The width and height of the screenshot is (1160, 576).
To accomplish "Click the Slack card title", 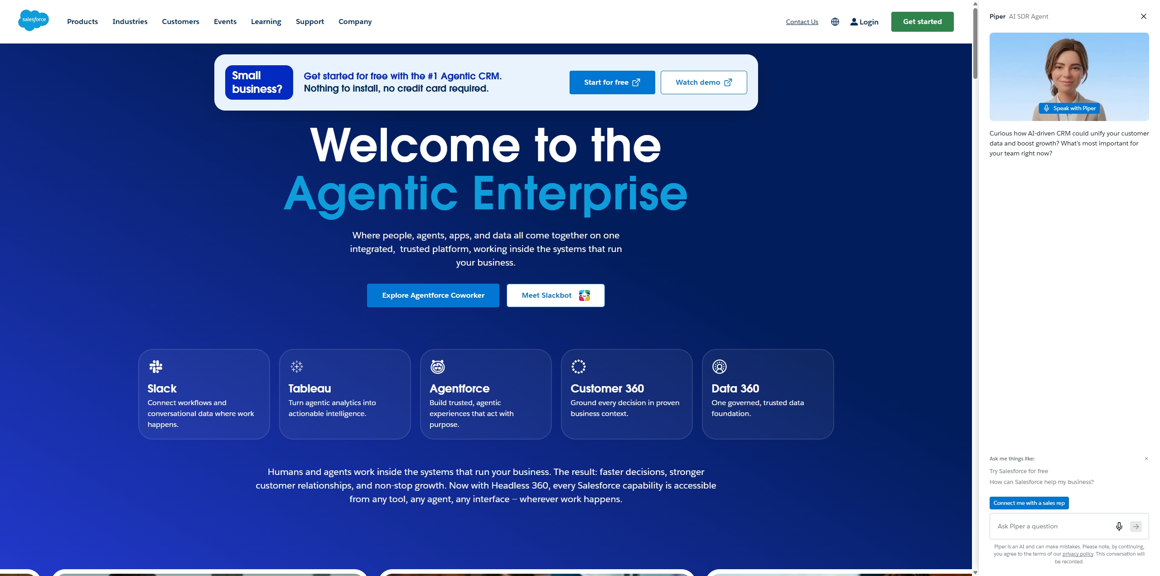I will [x=162, y=389].
